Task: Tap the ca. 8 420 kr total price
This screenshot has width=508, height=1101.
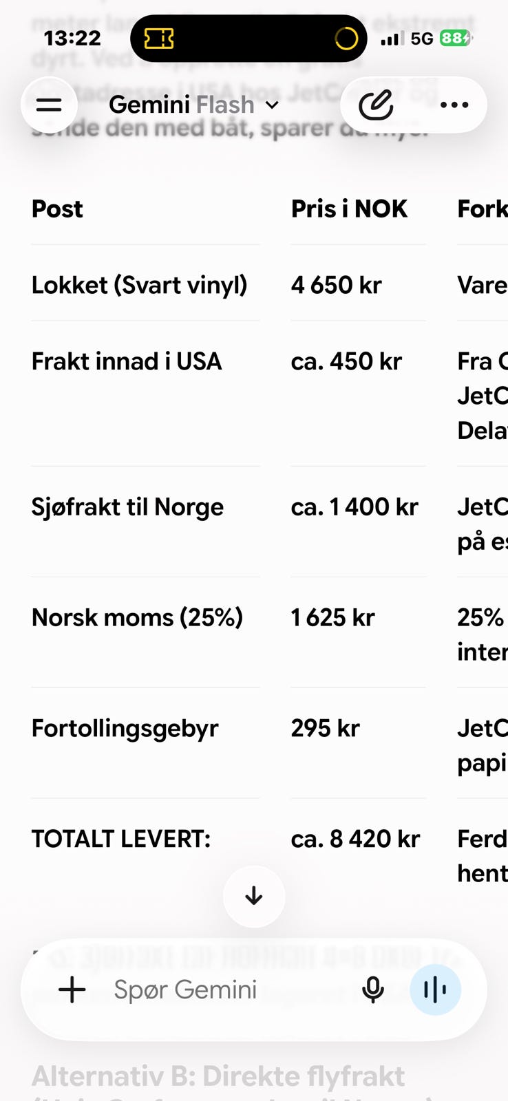Action: (x=355, y=839)
